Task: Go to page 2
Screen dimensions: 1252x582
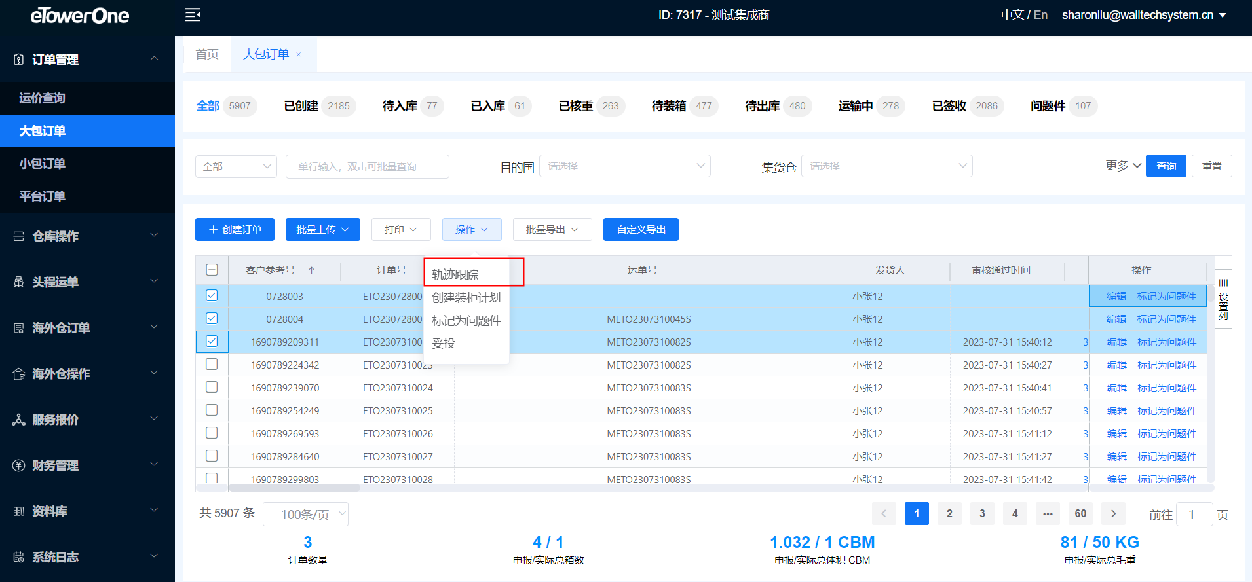Action: [x=949, y=514]
